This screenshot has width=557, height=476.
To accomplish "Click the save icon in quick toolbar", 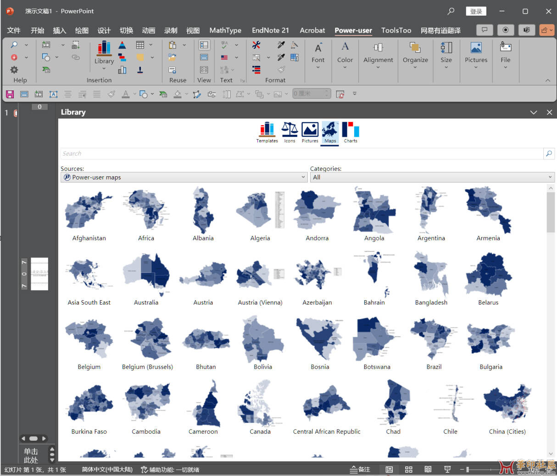I will (x=10, y=94).
